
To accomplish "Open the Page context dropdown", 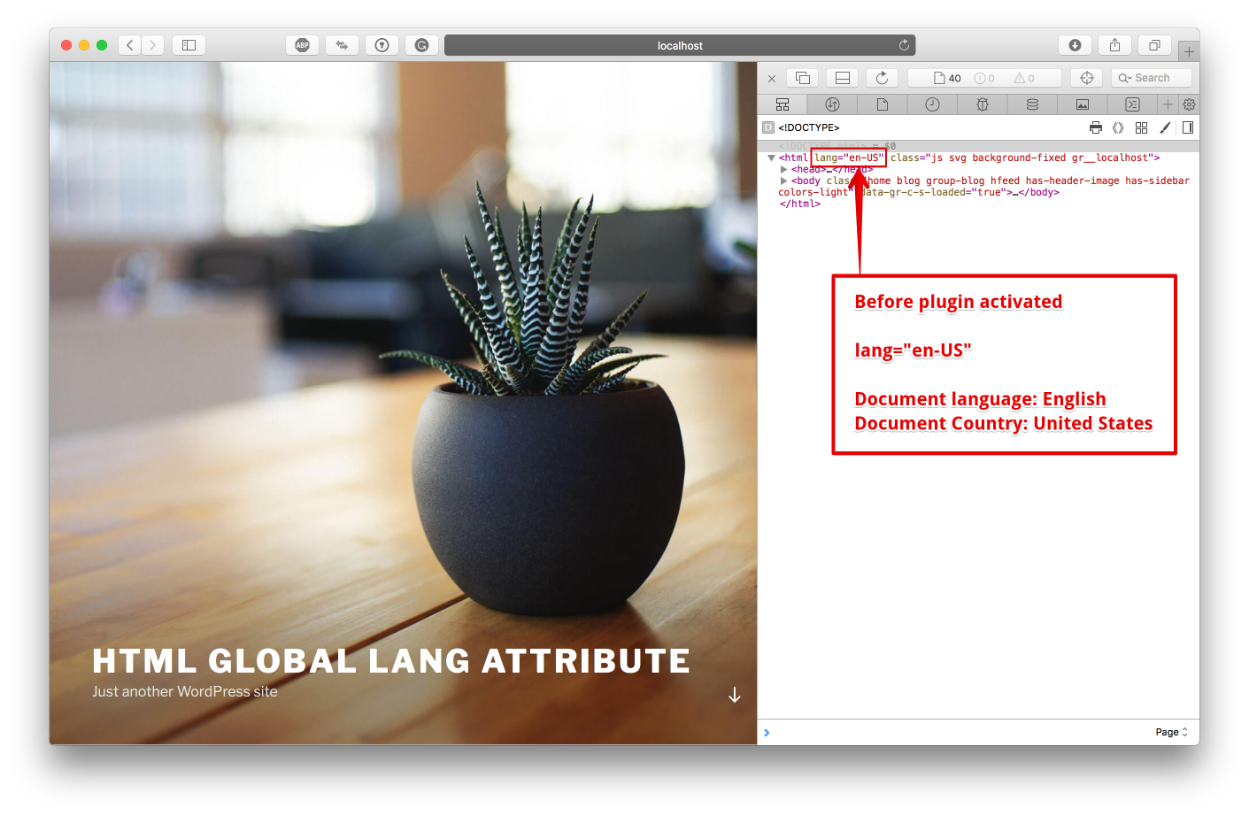I will click(x=1171, y=732).
